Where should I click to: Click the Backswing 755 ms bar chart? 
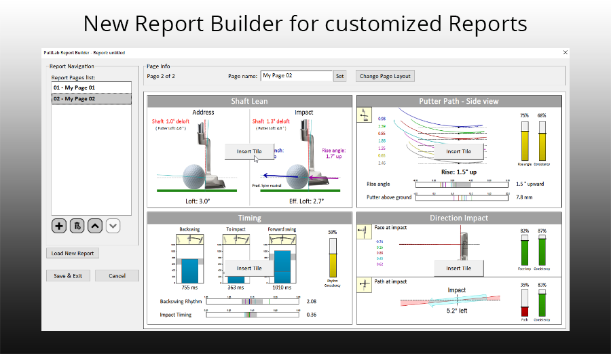coord(190,258)
